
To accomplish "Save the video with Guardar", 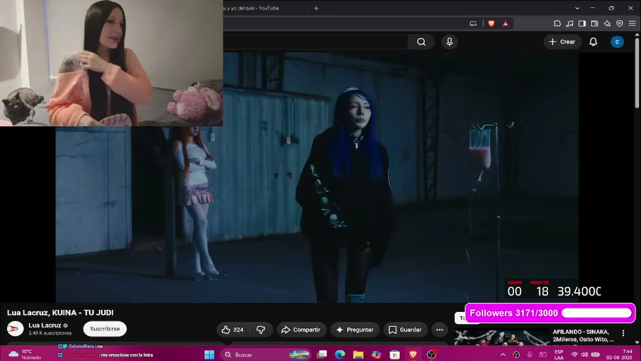I will coord(405,329).
